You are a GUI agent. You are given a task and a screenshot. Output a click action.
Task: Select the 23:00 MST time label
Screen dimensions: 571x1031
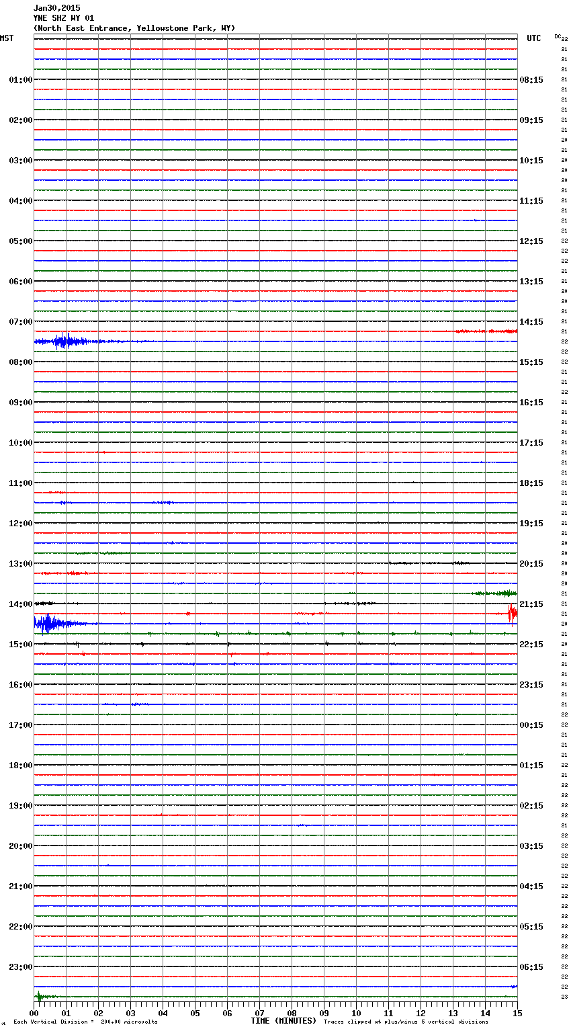tap(21, 967)
